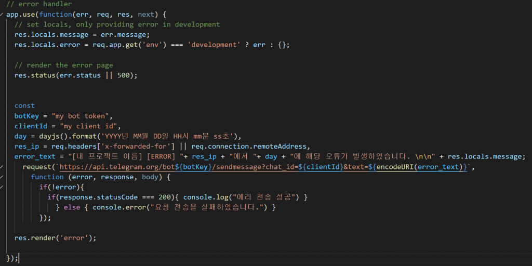The height and width of the screenshot is (266, 532).
Task: Click the 'res_ip' variable declaration
Action: pyautogui.click(x=27, y=147)
